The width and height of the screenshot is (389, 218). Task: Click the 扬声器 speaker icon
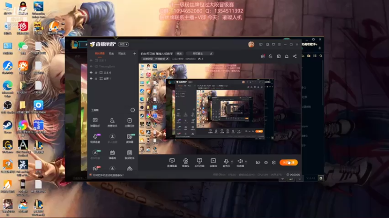click(240, 162)
